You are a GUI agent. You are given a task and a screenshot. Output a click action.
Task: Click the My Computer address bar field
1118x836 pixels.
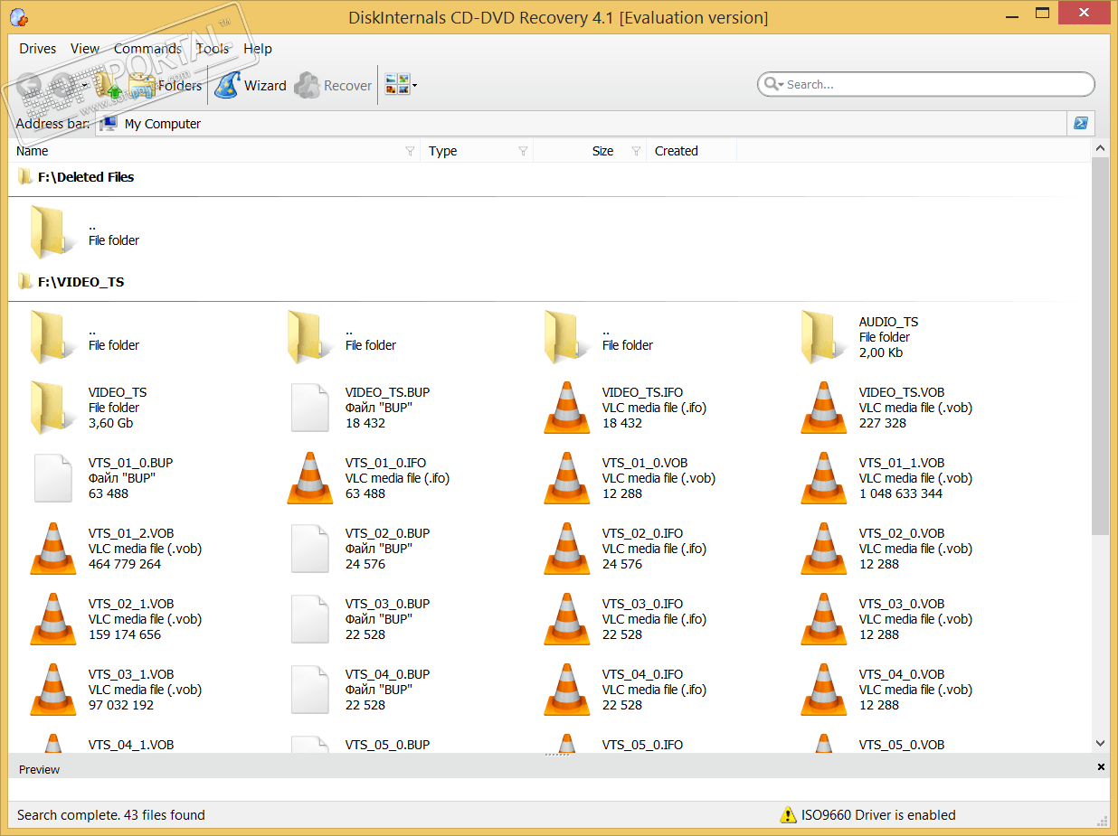[583, 124]
